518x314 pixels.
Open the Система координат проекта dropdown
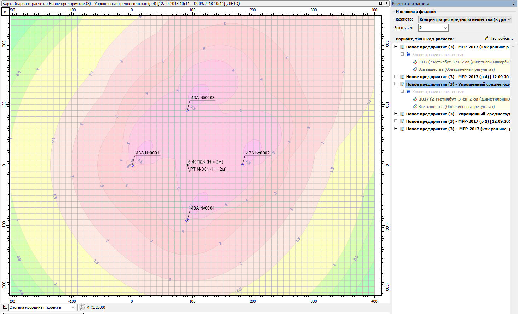pos(73,307)
